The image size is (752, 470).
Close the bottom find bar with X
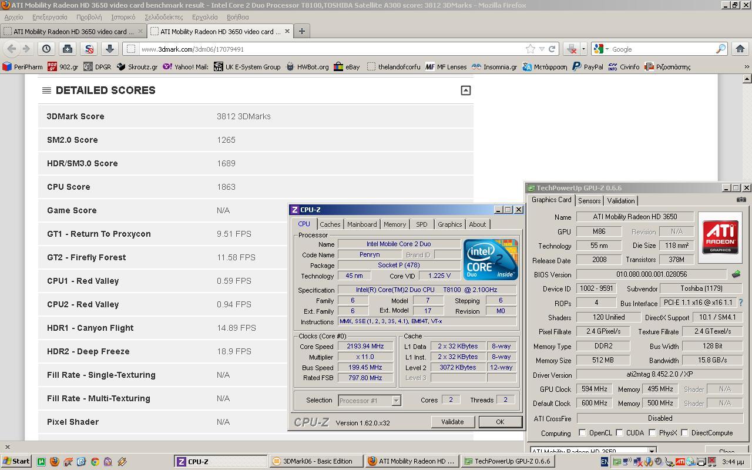click(x=7, y=447)
